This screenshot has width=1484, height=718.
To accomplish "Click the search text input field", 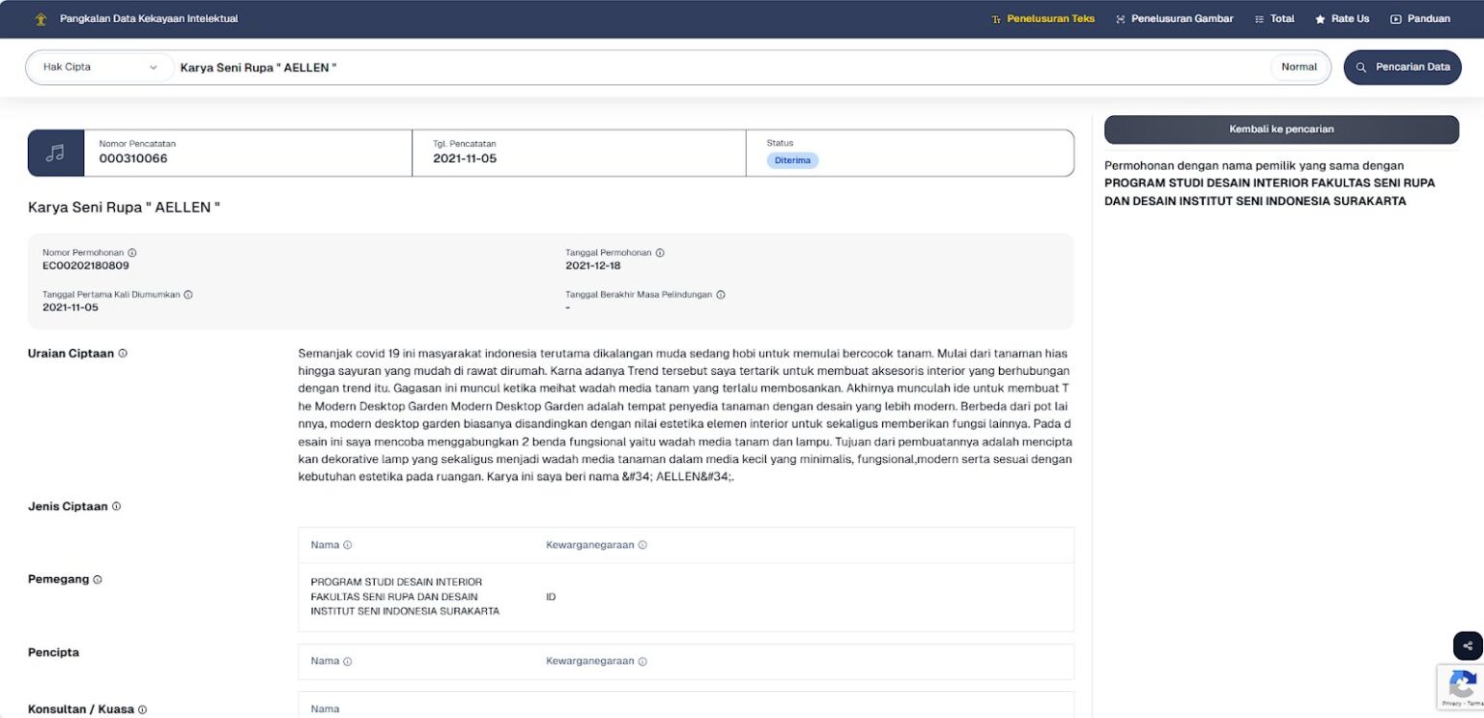I will 715,68.
